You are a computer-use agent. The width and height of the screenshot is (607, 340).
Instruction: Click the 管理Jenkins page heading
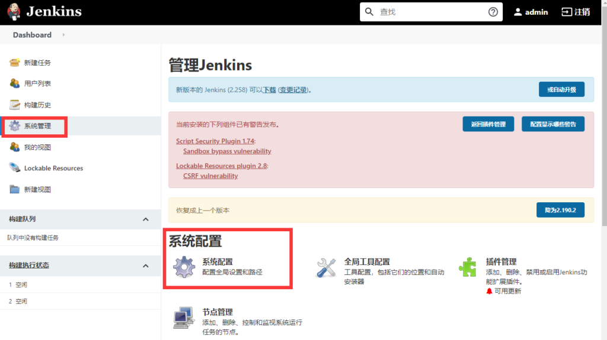pos(210,65)
